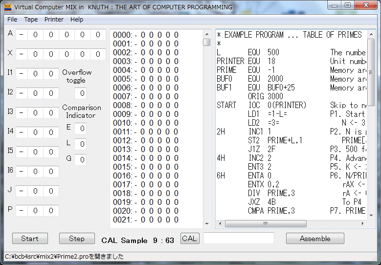Click the I4 register sign field
381x265 pixels.
(22, 132)
